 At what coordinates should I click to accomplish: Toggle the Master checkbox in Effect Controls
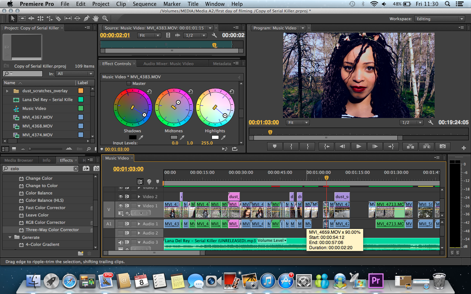(x=129, y=83)
